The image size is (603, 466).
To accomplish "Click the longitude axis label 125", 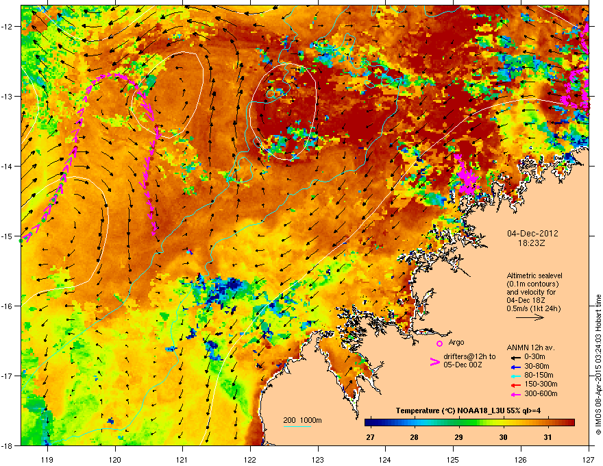I will 453,459.
